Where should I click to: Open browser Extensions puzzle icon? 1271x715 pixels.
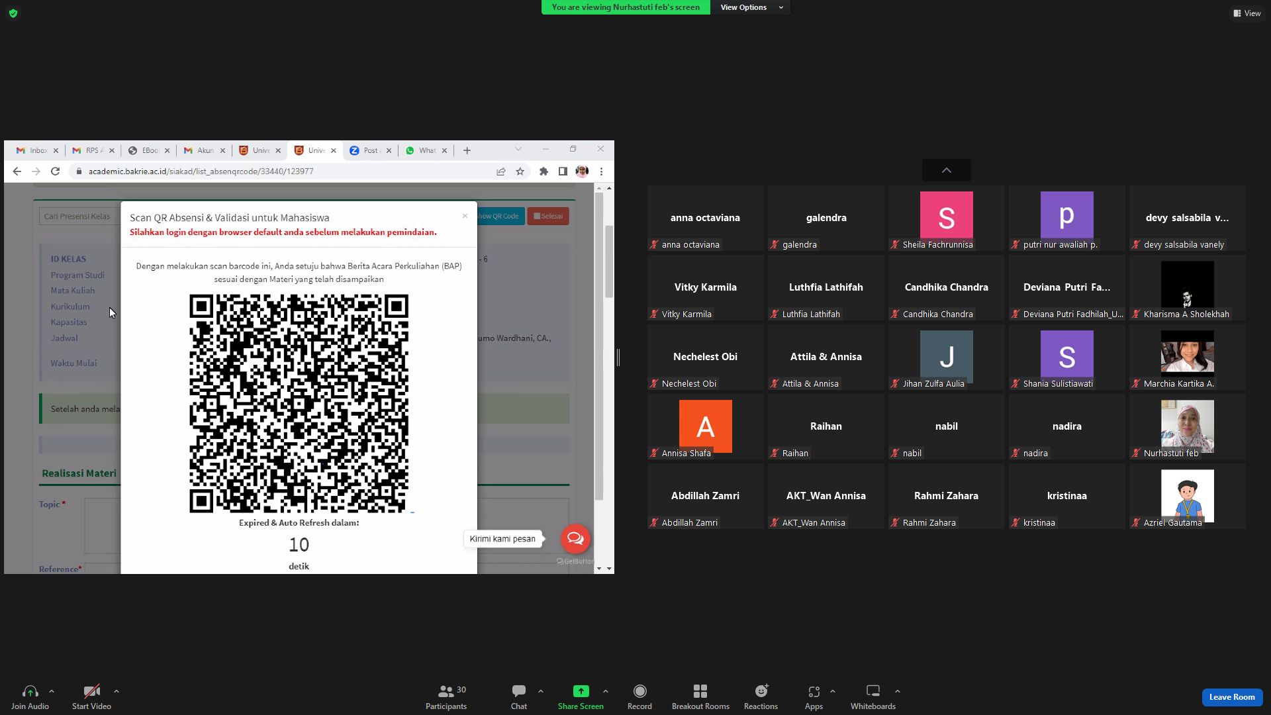coord(543,171)
